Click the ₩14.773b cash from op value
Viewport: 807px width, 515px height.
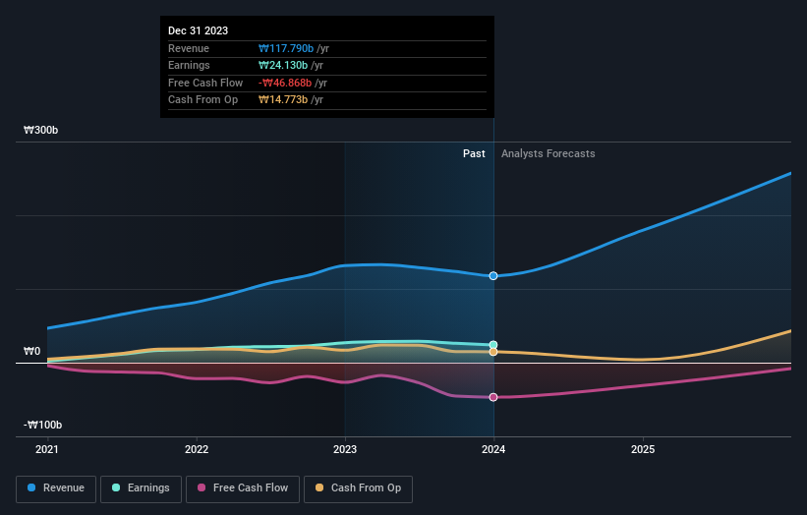coord(283,100)
